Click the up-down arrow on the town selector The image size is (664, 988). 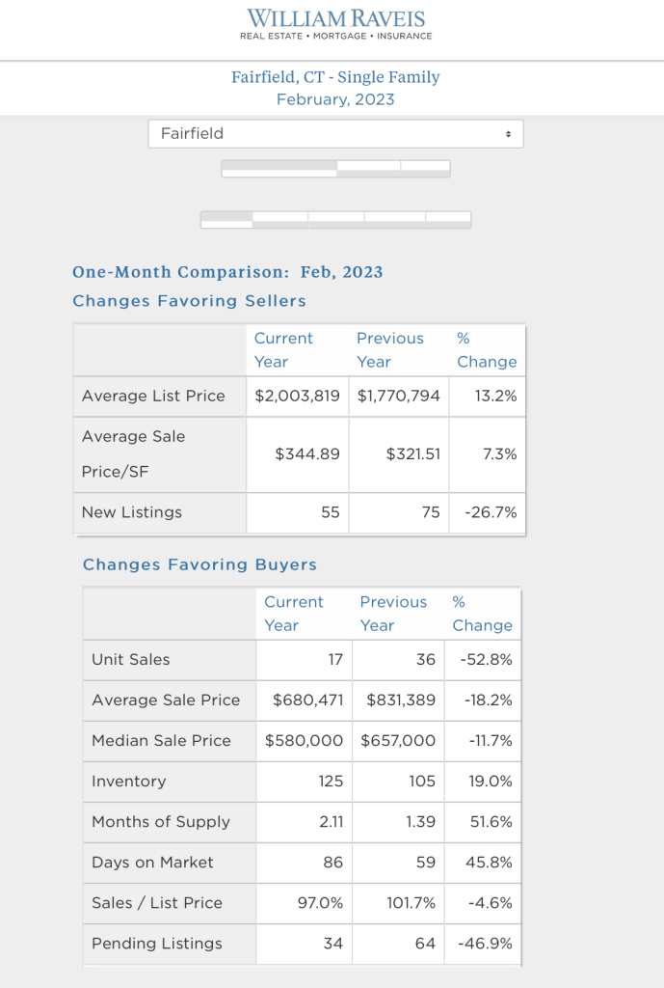point(508,134)
